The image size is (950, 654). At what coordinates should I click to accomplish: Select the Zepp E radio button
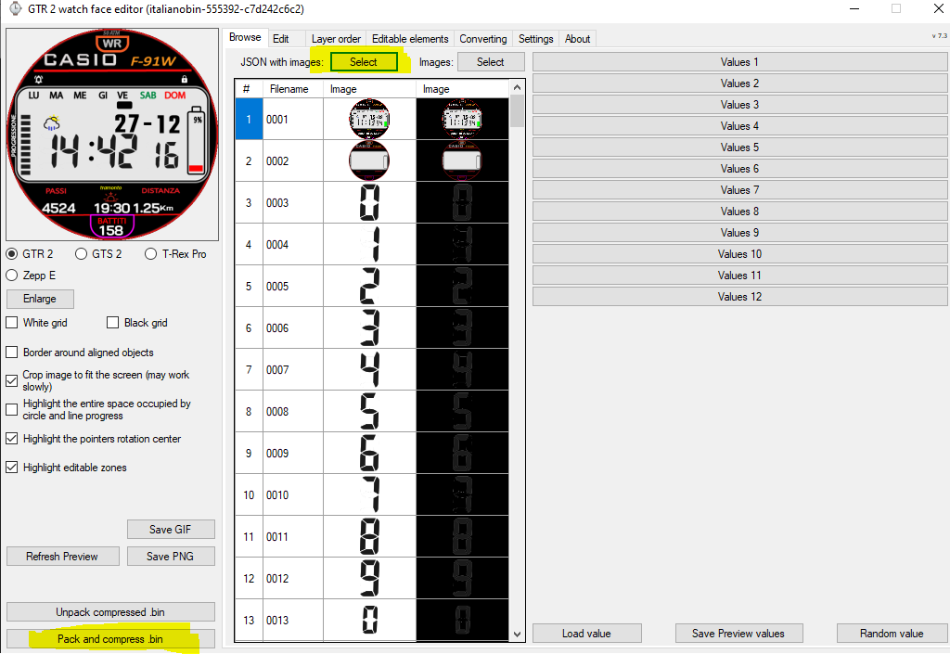pos(11,275)
